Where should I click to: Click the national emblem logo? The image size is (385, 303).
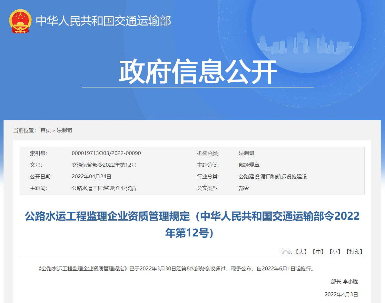click(x=20, y=21)
